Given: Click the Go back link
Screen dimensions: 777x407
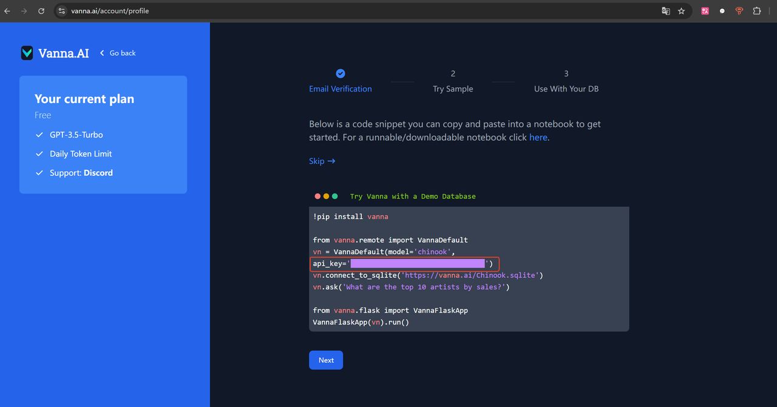Looking at the screenshot, I should [x=118, y=53].
